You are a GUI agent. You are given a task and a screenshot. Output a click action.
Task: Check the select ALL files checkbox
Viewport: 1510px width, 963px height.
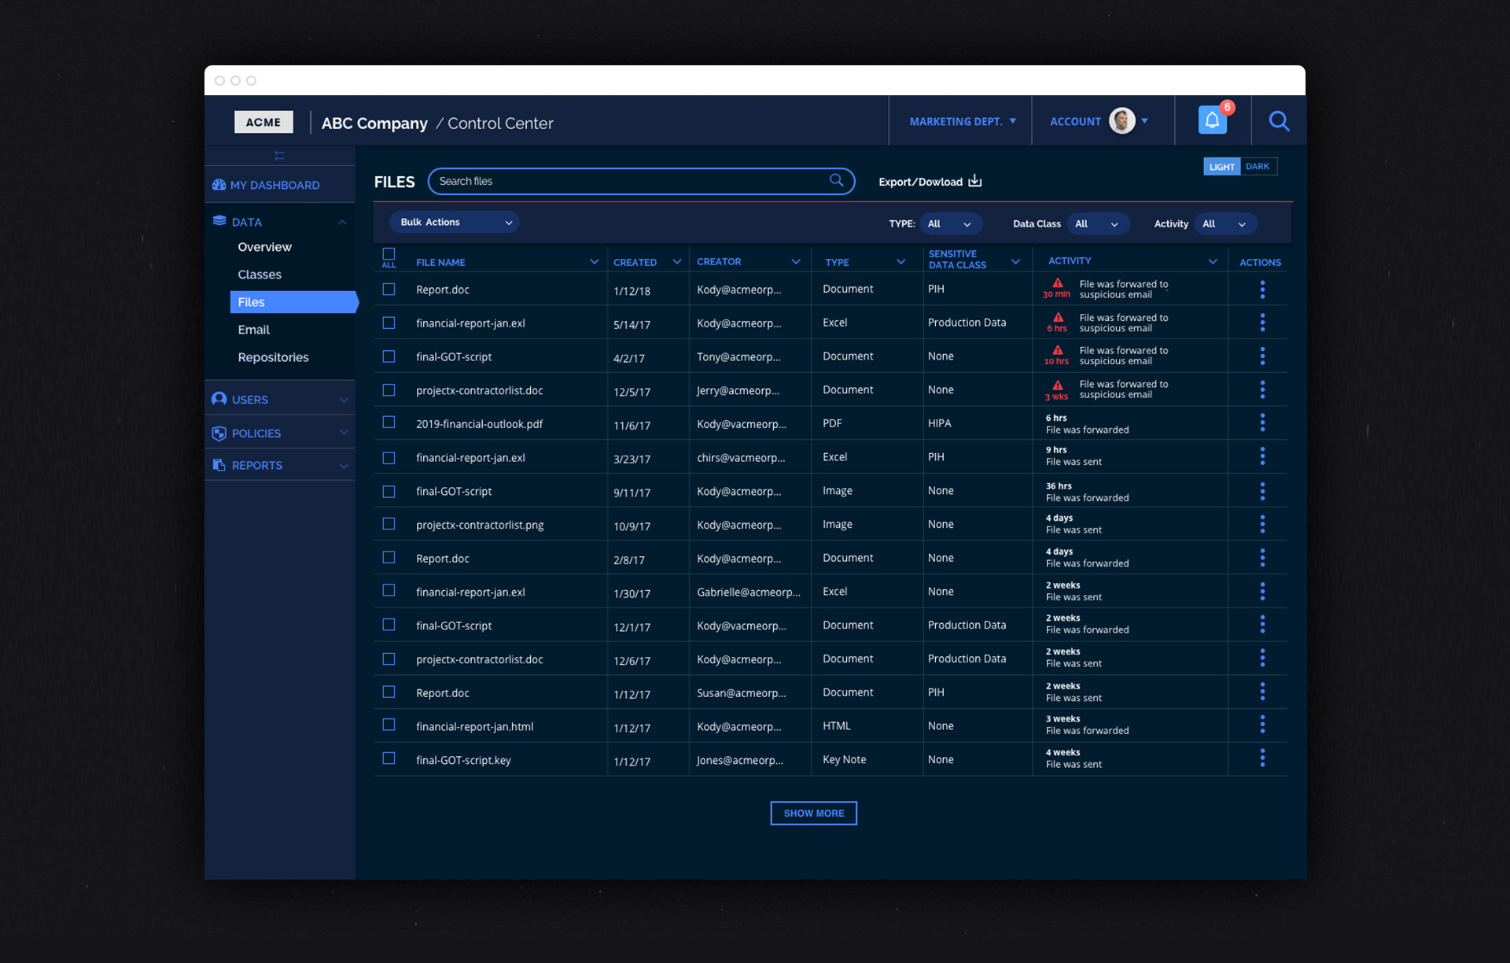[389, 254]
